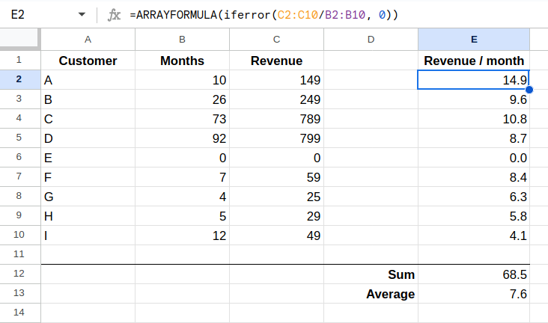Select the cell with value 14.9
Screen dimensions: 548x323
[474, 80]
